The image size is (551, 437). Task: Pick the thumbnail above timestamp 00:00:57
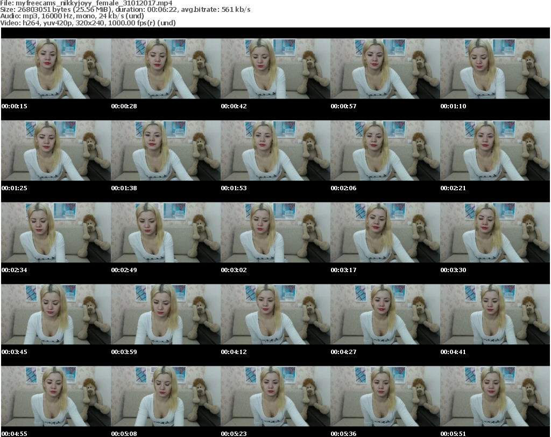[x=385, y=68]
